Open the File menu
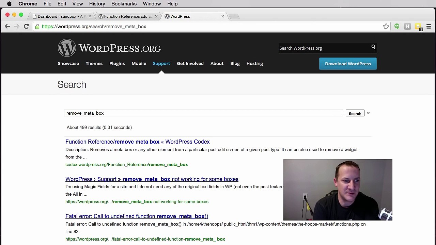436x245 pixels. pos(47,4)
